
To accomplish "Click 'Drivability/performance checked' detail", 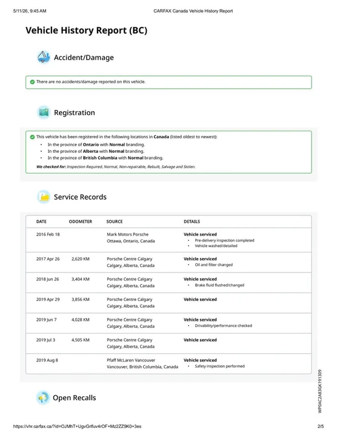I will [224, 325].
